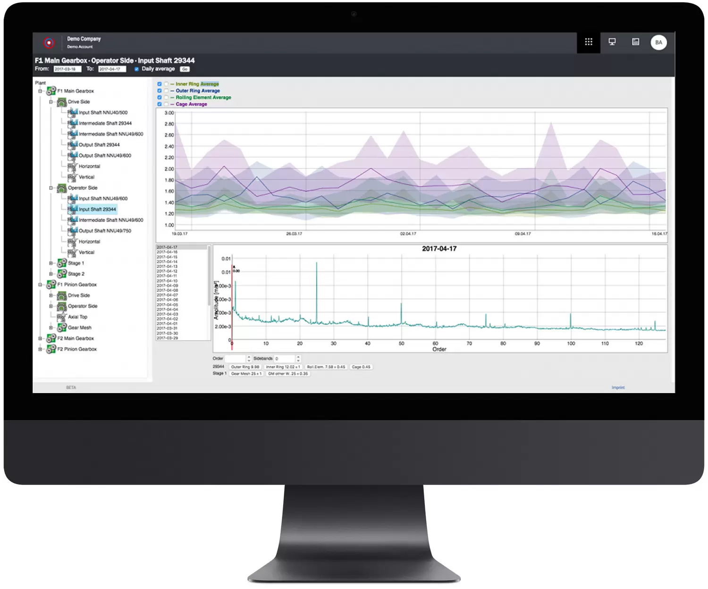Image resolution: width=708 pixels, height=589 pixels.
Task: Open the apps grid menu icon
Action: pos(589,42)
